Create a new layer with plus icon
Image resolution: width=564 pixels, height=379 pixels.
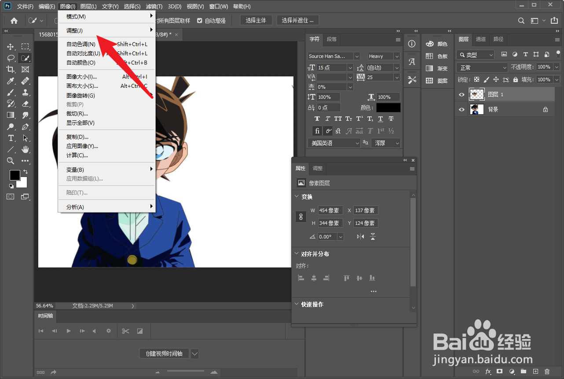click(x=535, y=372)
